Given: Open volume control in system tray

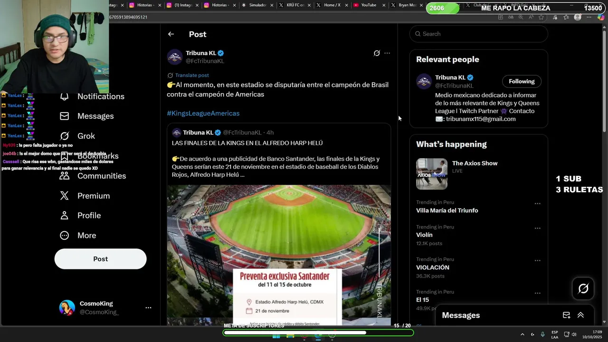Looking at the screenshot, I should (574, 334).
